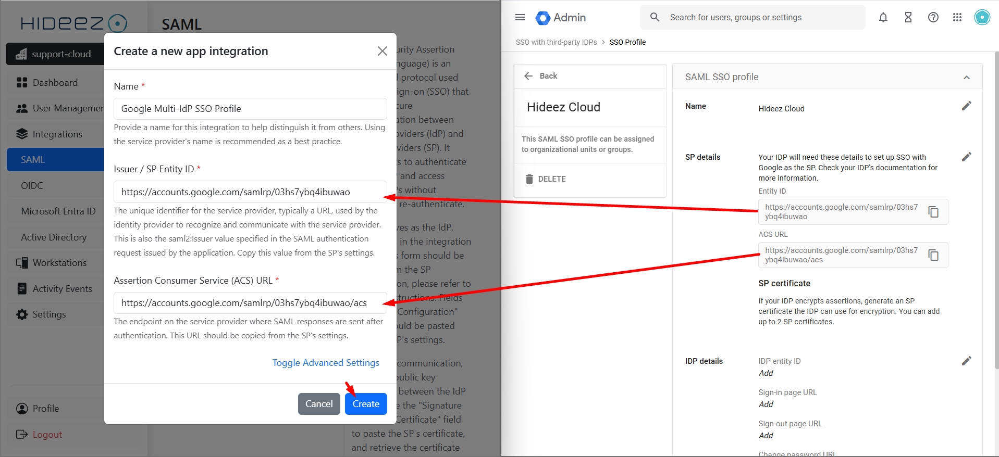
Task: Click the ACS URL text
Action: click(841, 255)
